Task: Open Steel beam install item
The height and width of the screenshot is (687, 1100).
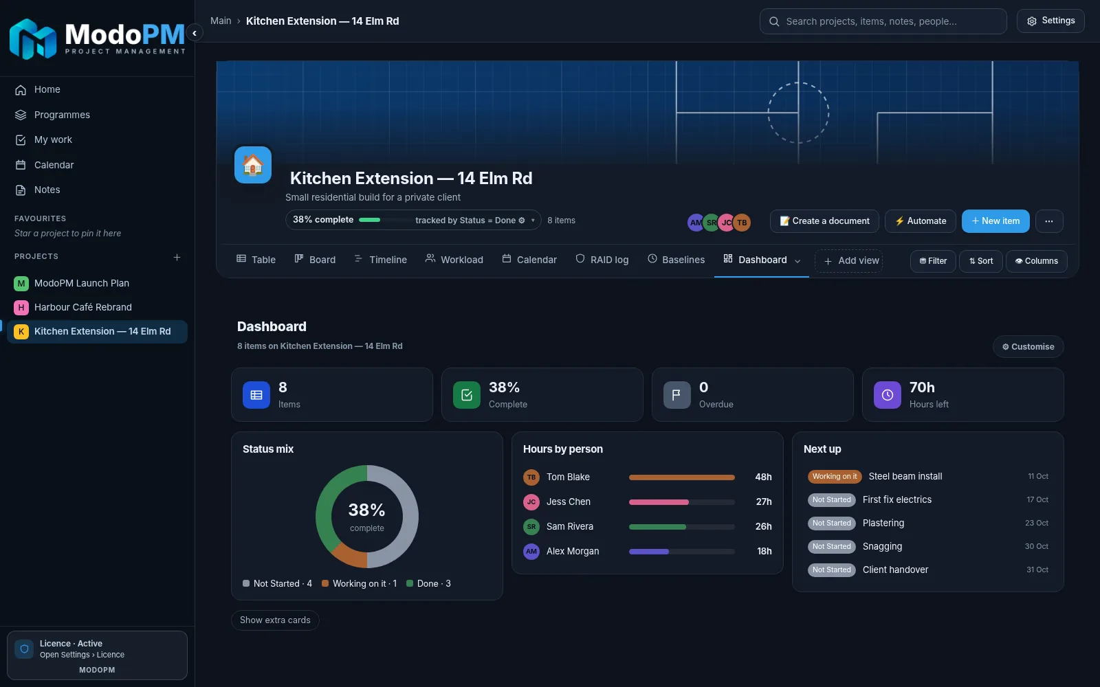Action: (928, 476)
